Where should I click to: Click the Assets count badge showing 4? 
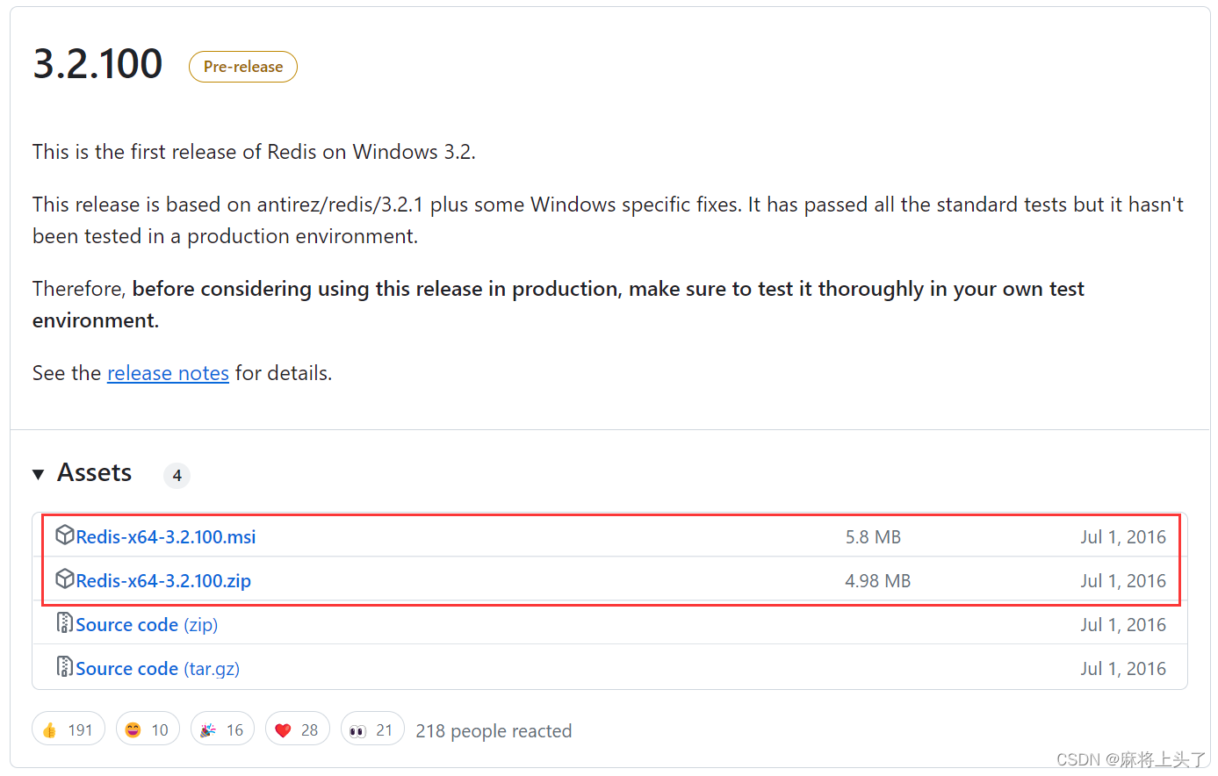[177, 475]
